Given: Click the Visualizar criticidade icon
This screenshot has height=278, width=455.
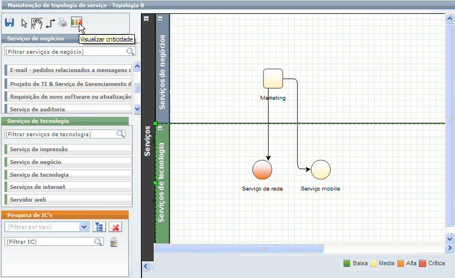Looking at the screenshot, I should click(x=77, y=22).
